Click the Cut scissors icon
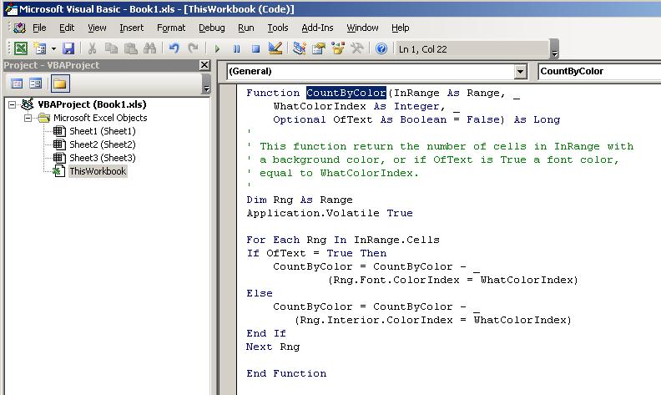This screenshot has width=661, height=395. point(92,48)
